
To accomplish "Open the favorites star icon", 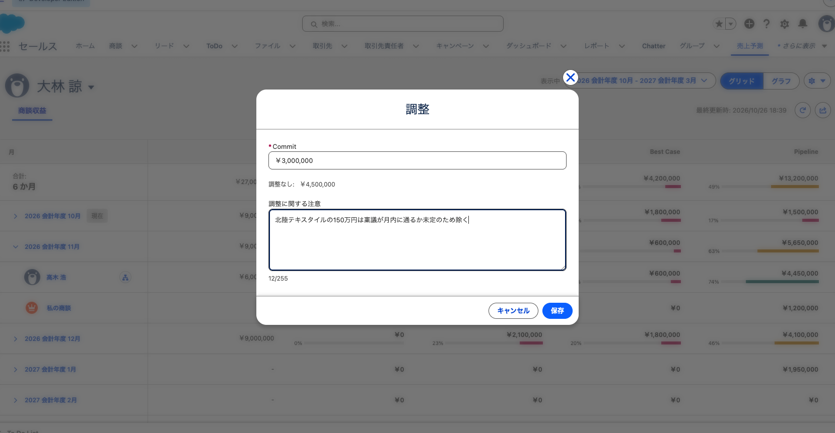I will pyautogui.click(x=719, y=24).
